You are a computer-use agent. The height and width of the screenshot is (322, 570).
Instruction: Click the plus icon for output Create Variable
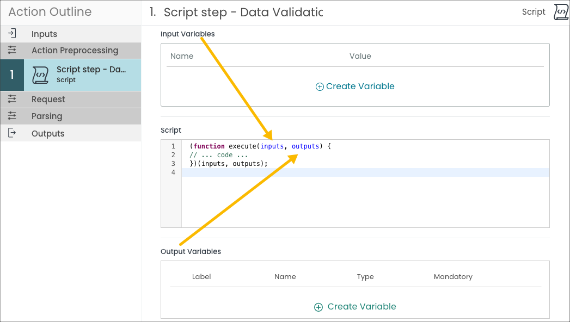(318, 307)
